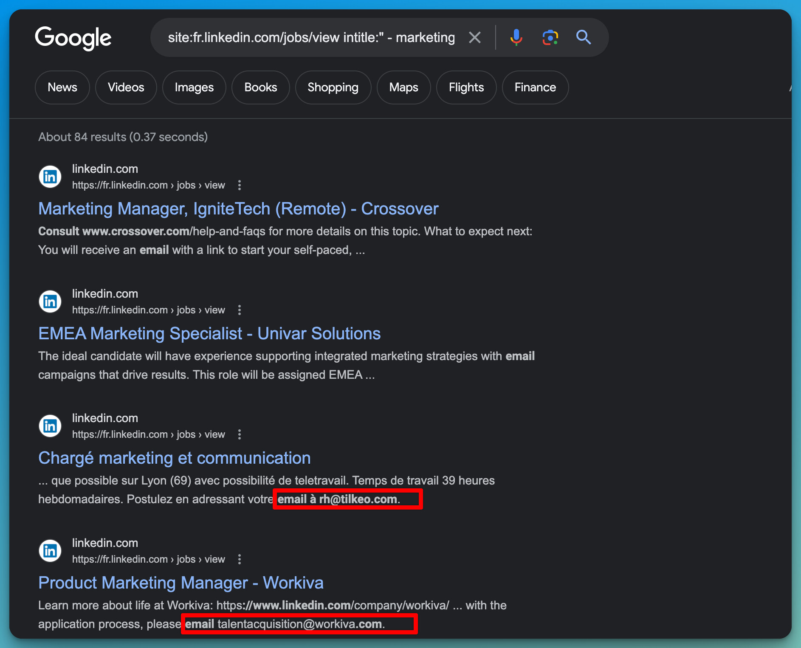Image resolution: width=801 pixels, height=648 pixels.
Task: Click the URL breadcrumb above Crossover result
Action: (x=149, y=185)
